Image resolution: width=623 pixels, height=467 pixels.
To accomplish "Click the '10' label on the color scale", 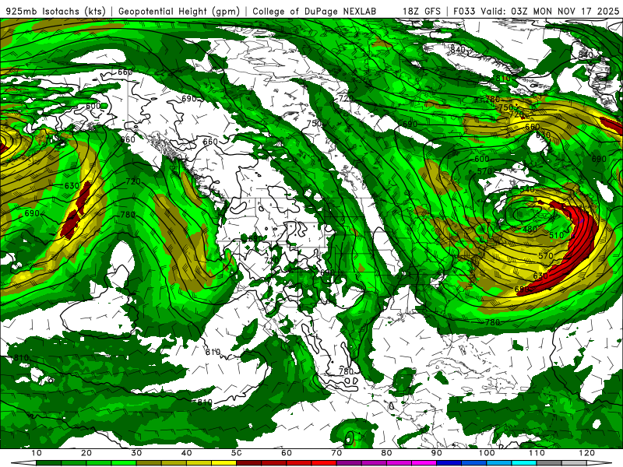I will point(36,453).
